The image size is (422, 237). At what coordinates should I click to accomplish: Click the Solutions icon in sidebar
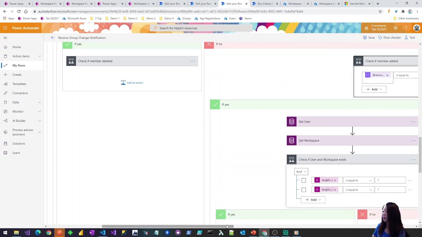pos(6,144)
